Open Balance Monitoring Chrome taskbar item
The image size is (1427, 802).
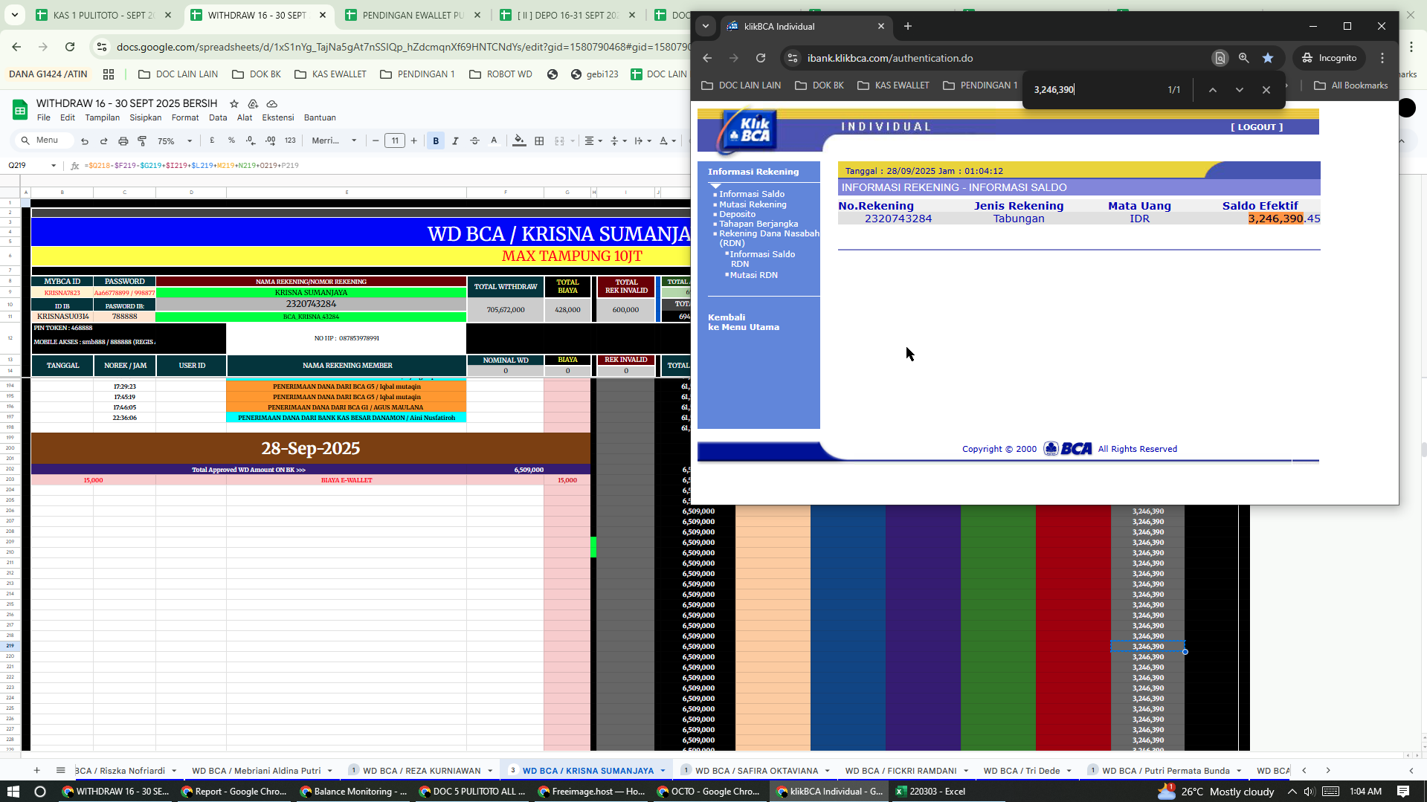(x=353, y=791)
